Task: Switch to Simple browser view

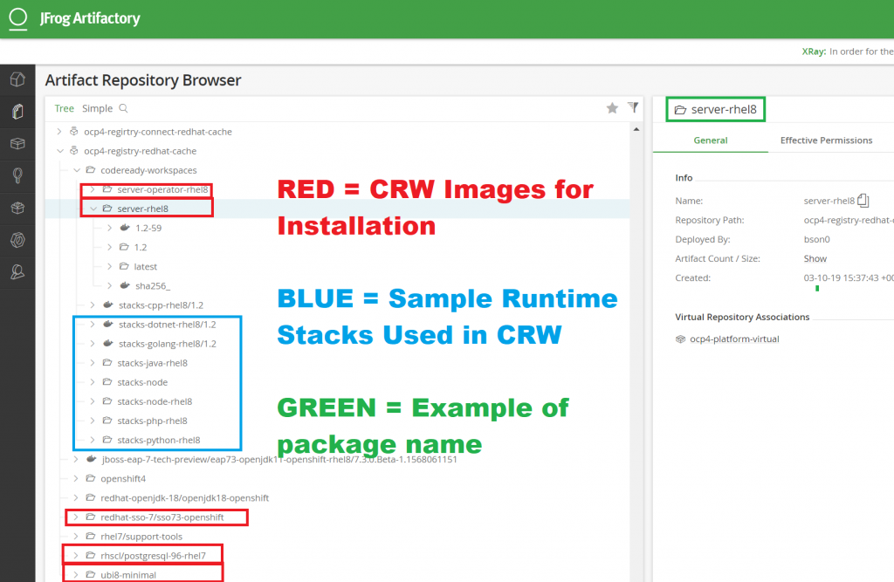Action: (97, 108)
